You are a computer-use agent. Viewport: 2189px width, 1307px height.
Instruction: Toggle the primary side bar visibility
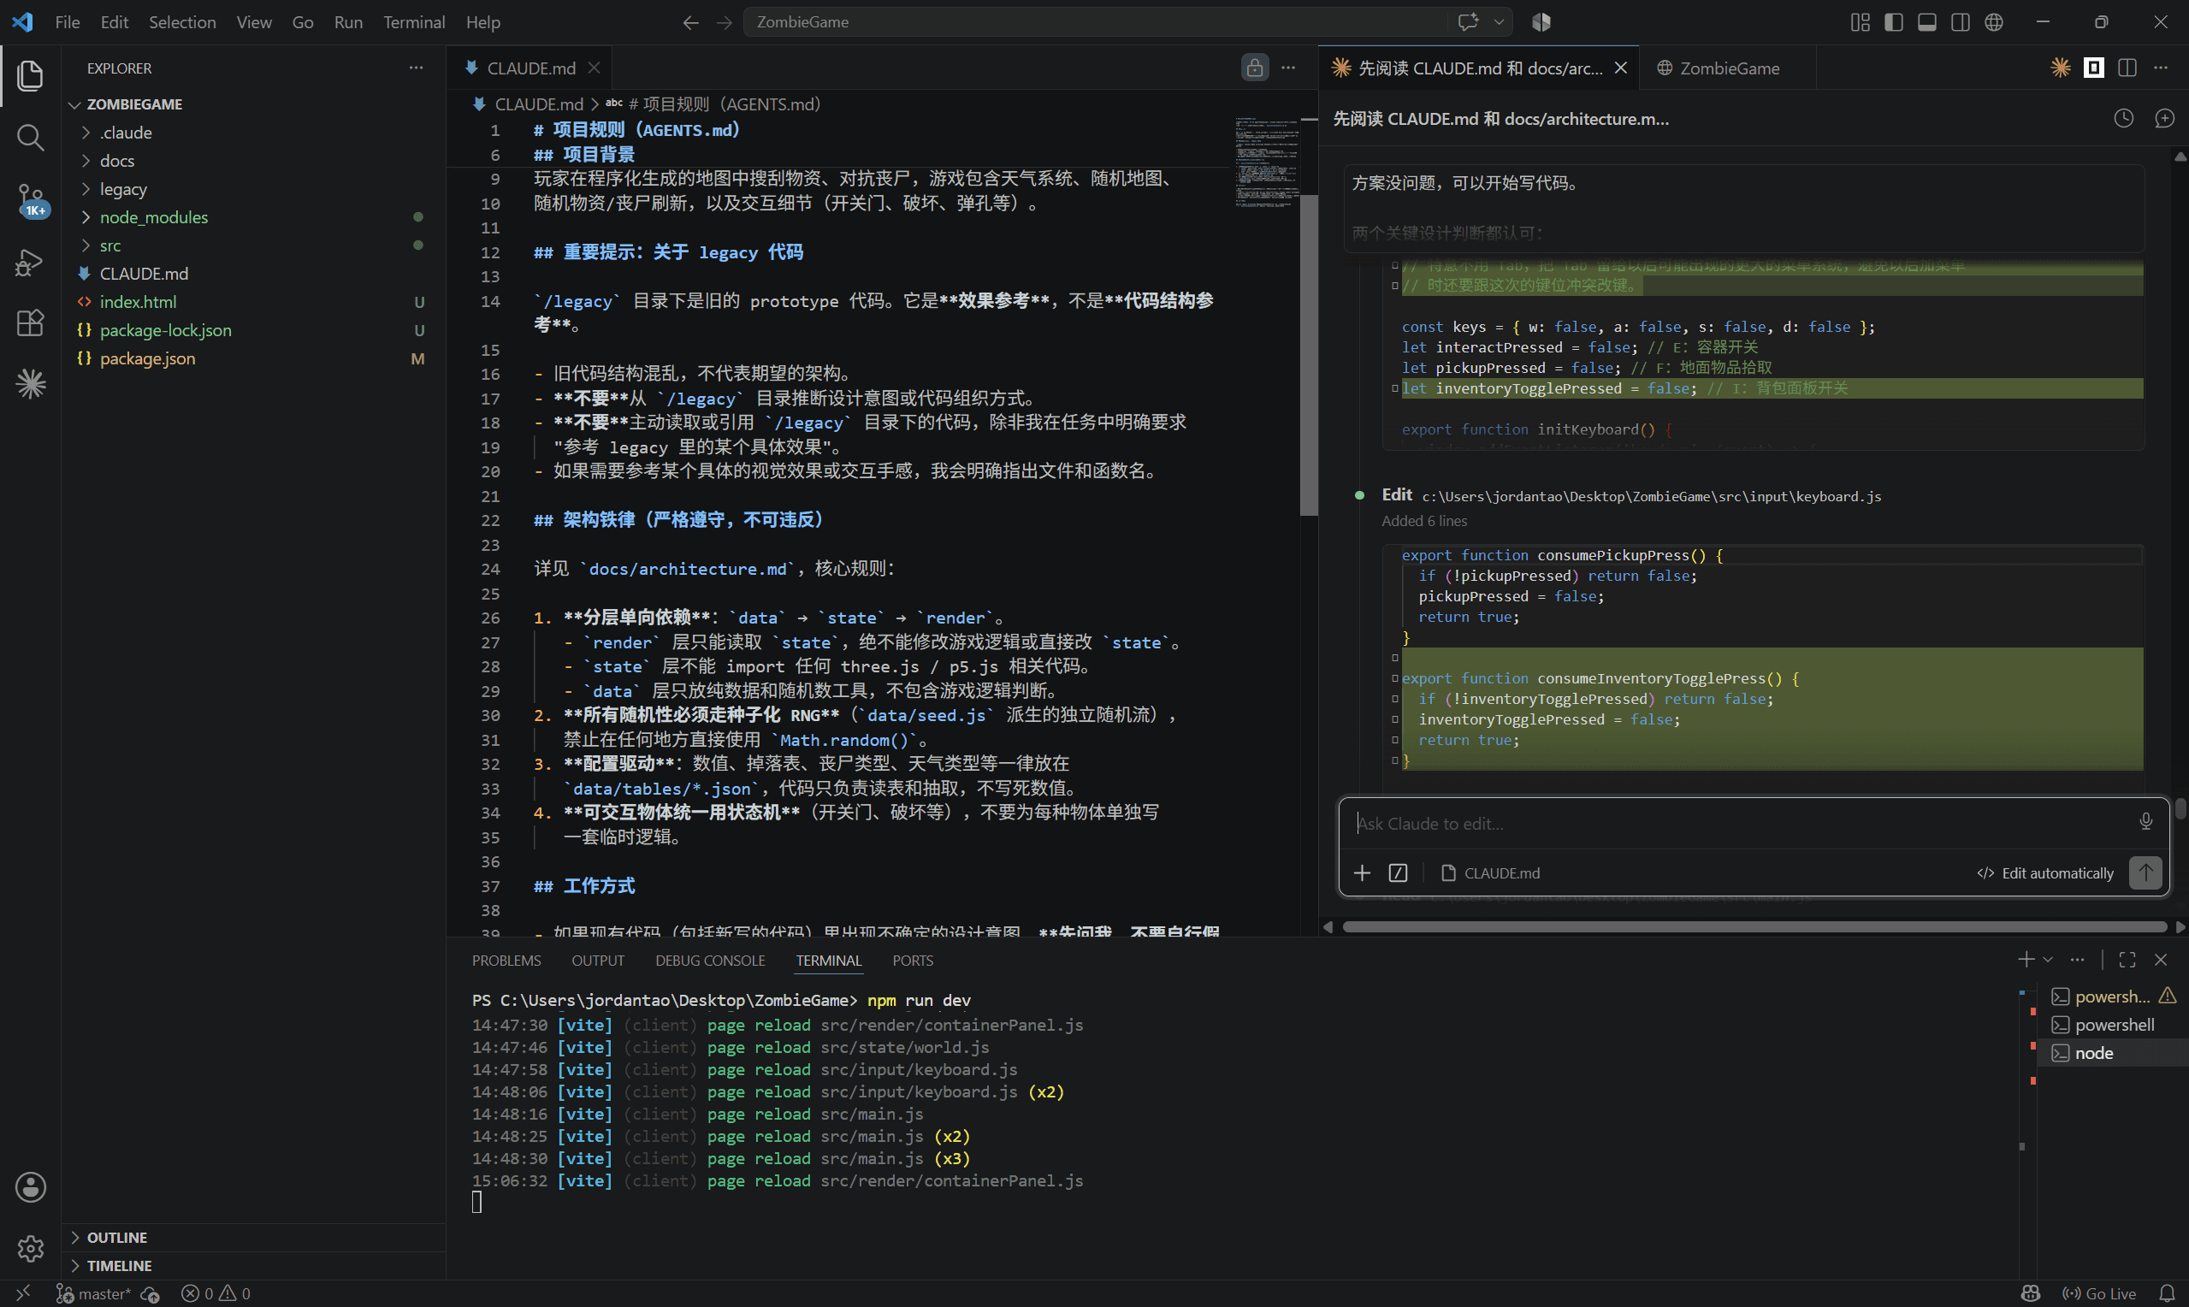(1893, 22)
